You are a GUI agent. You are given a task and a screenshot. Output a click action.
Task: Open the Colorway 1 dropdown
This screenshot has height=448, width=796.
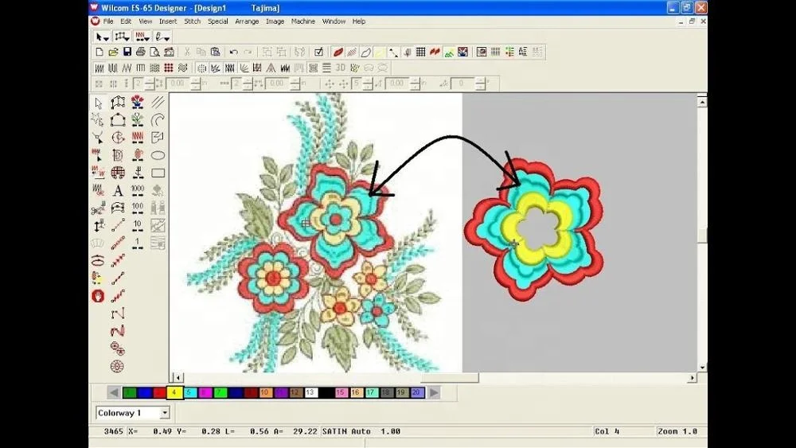click(165, 413)
